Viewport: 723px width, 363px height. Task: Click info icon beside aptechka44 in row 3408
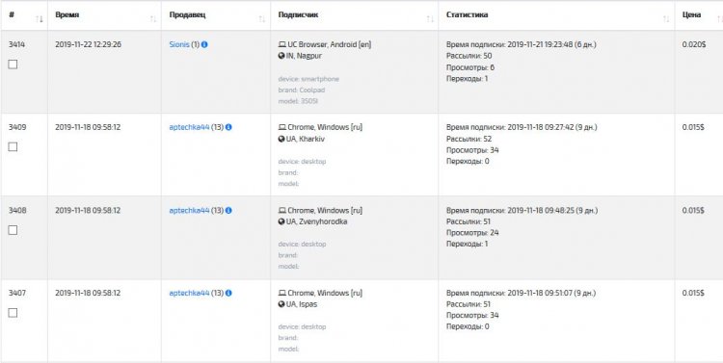[228, 211]
